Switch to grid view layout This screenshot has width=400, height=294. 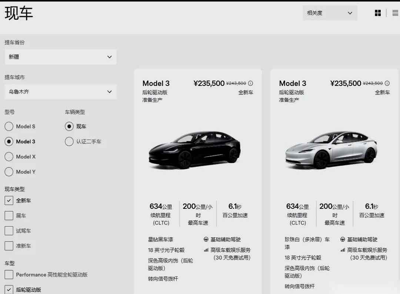point(378,13)
